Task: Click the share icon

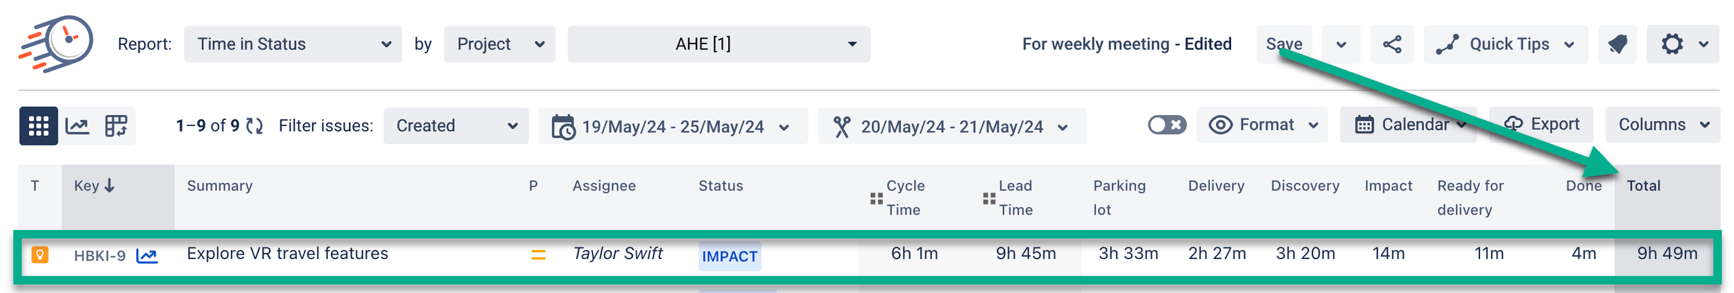Action: pyautogui.click(x=1391, y=44)
